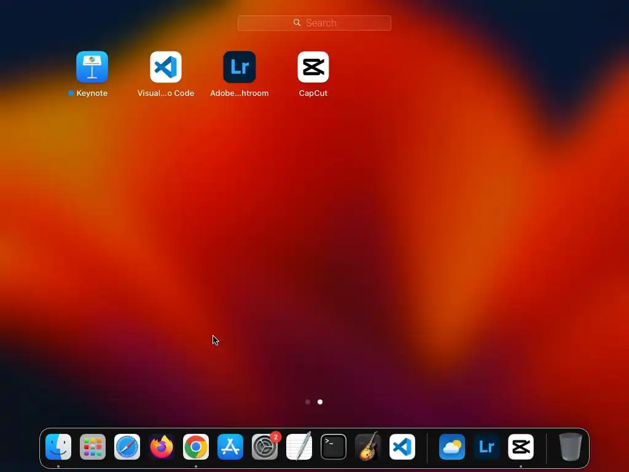Click the "Visual...o Code" label
The height and width of the screenshot is (472, 629).
click(x=166, y=93)
